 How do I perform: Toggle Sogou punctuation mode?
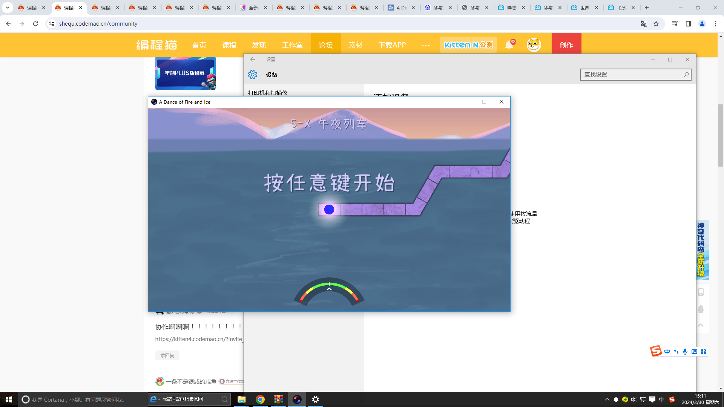coord(676,352)
